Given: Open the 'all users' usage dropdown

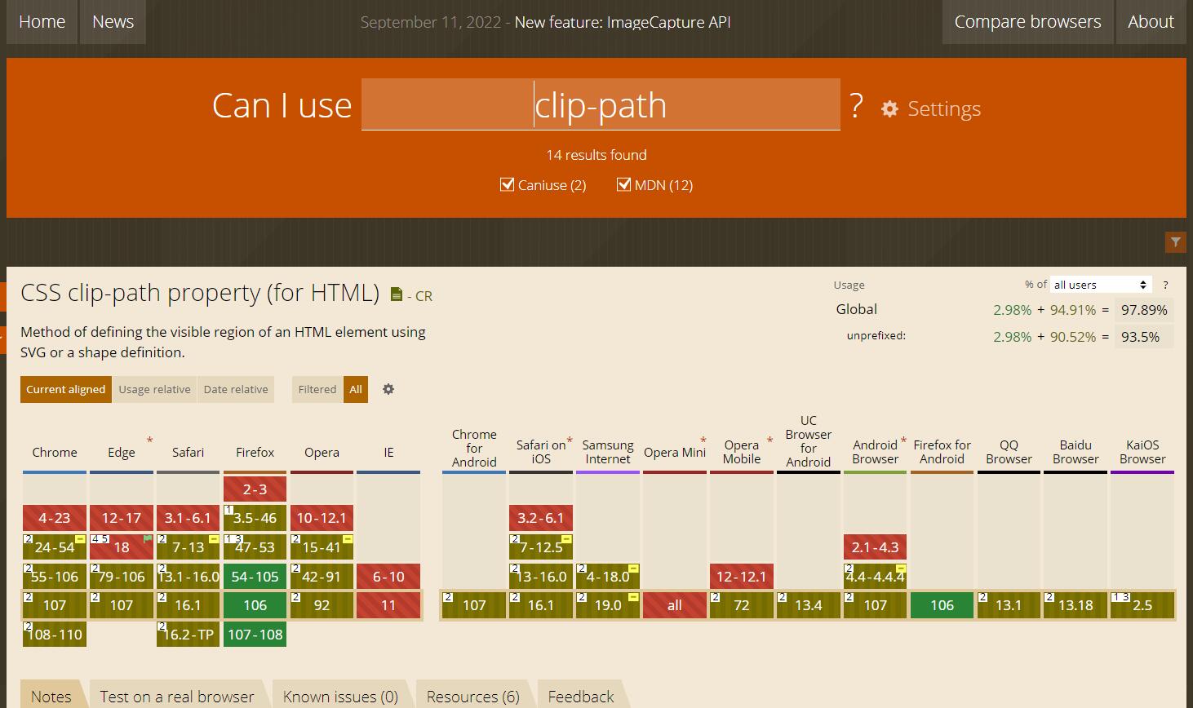Looking at the screenshot, I should pyautogui.click(x=1101, y=285).
